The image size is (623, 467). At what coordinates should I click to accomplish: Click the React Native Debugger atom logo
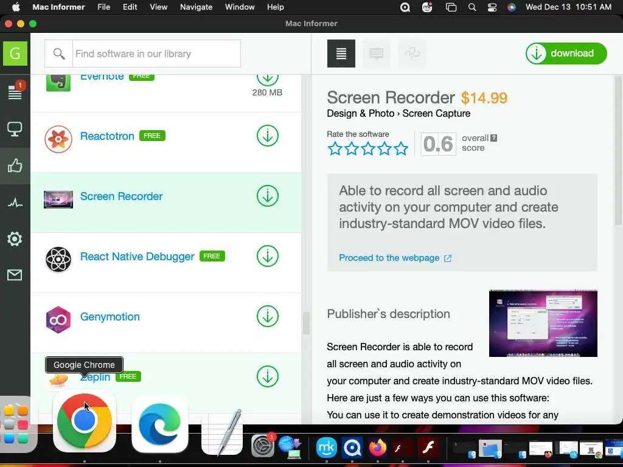(x=58, y=259)
